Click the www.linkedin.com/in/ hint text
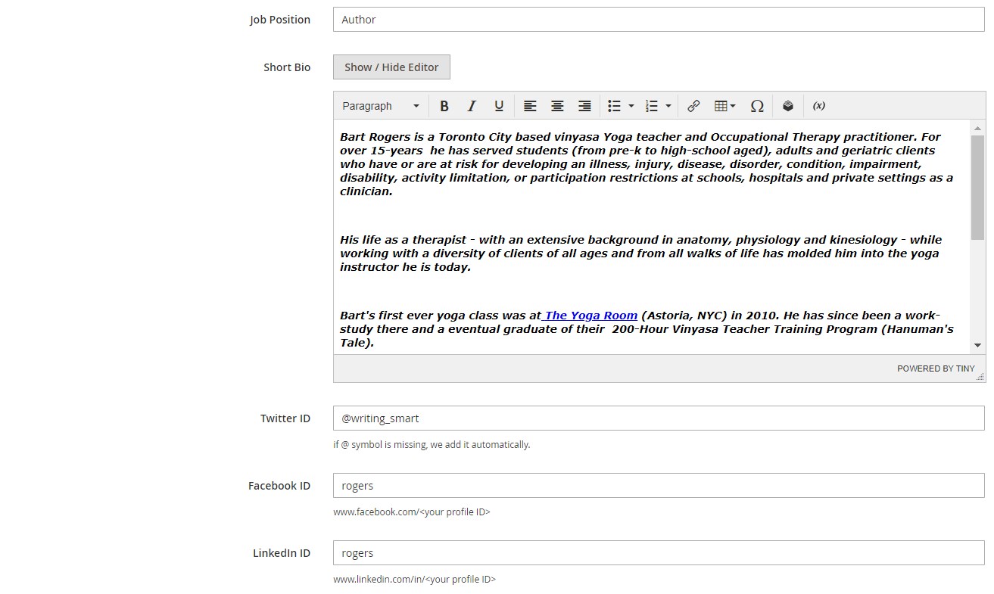The height and width of the screenshot is (594, 994). coord(415,580)
